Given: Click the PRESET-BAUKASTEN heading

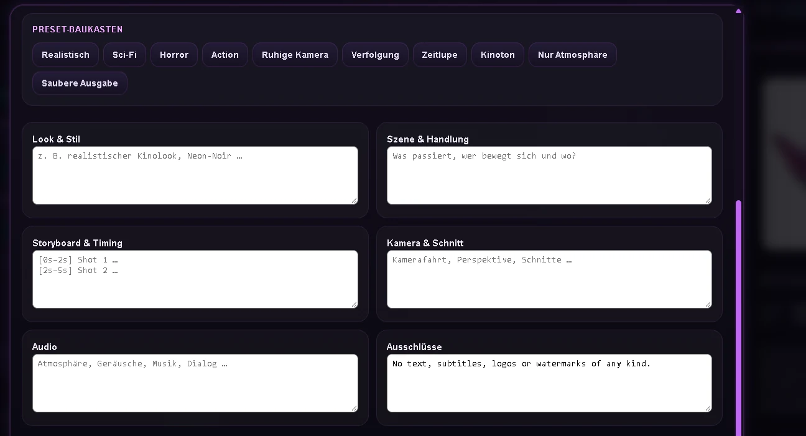Looking at the screenshot, I should tap(78, 29).
